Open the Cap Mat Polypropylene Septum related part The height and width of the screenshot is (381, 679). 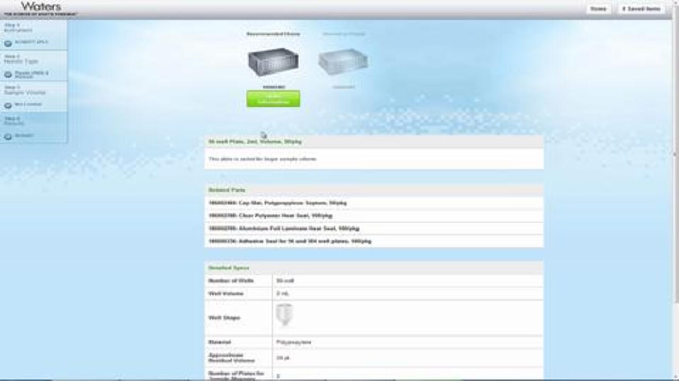tap(278, 203)
